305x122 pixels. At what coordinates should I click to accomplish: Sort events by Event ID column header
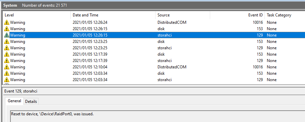[x=237, y=15]
